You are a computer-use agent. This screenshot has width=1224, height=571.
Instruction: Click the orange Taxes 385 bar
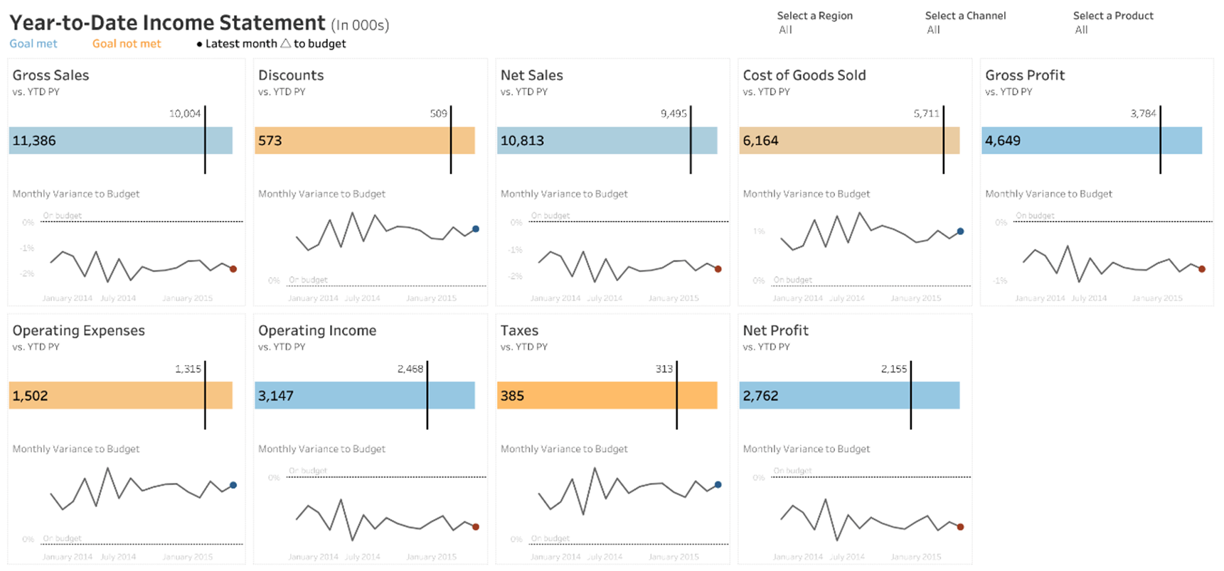pos(607,396)
